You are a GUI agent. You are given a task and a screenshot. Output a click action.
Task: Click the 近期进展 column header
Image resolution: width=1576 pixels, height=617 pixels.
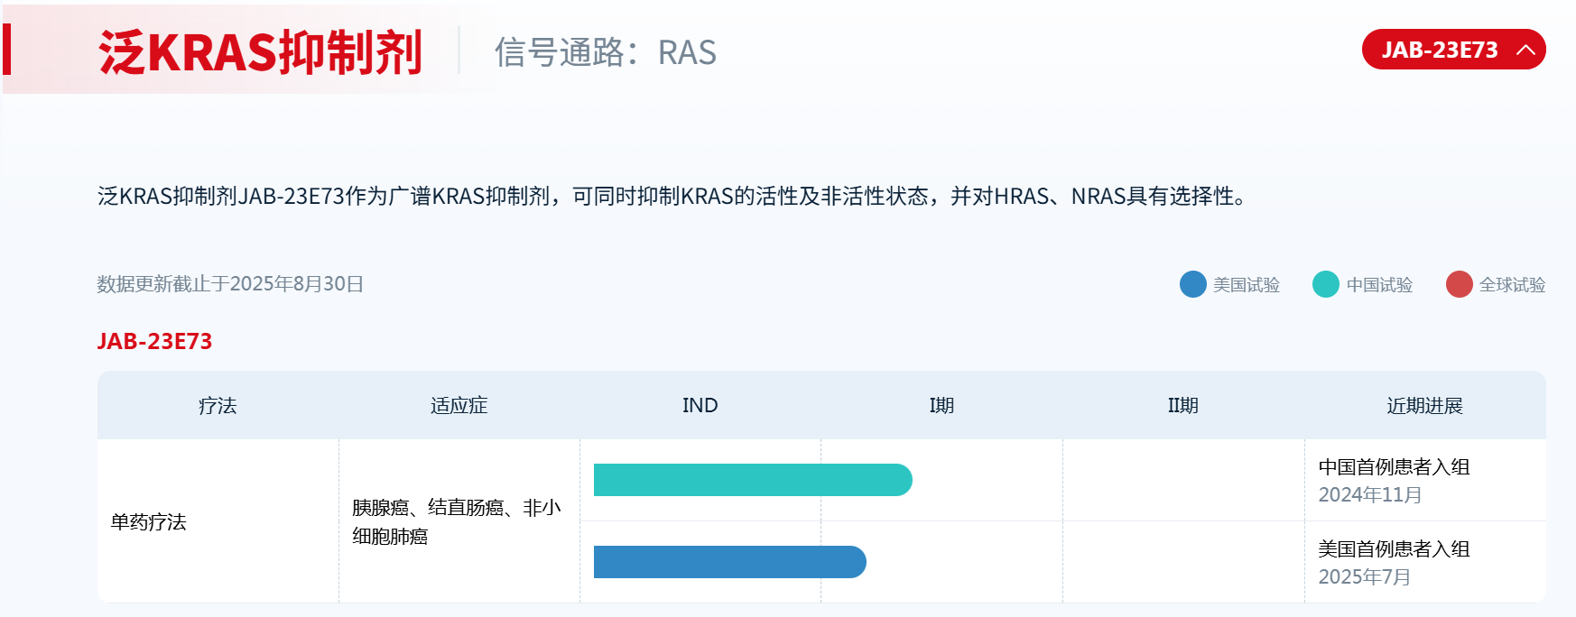click(x=1424, y=406)
